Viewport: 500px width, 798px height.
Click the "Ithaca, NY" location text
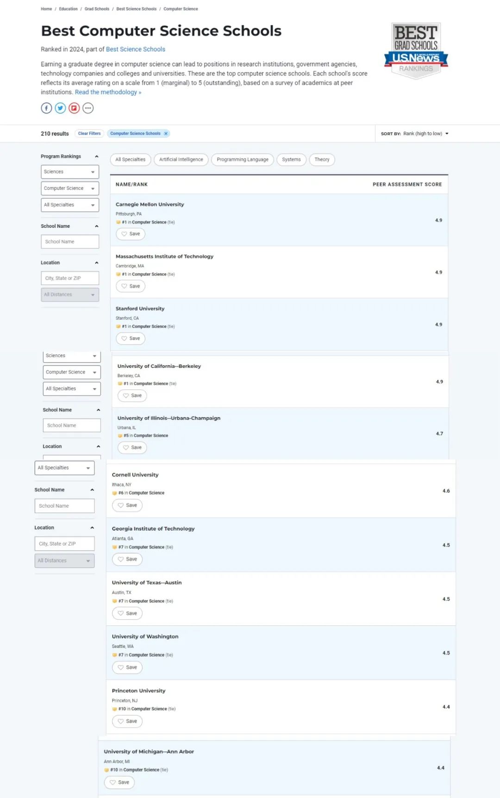point(122,485)
